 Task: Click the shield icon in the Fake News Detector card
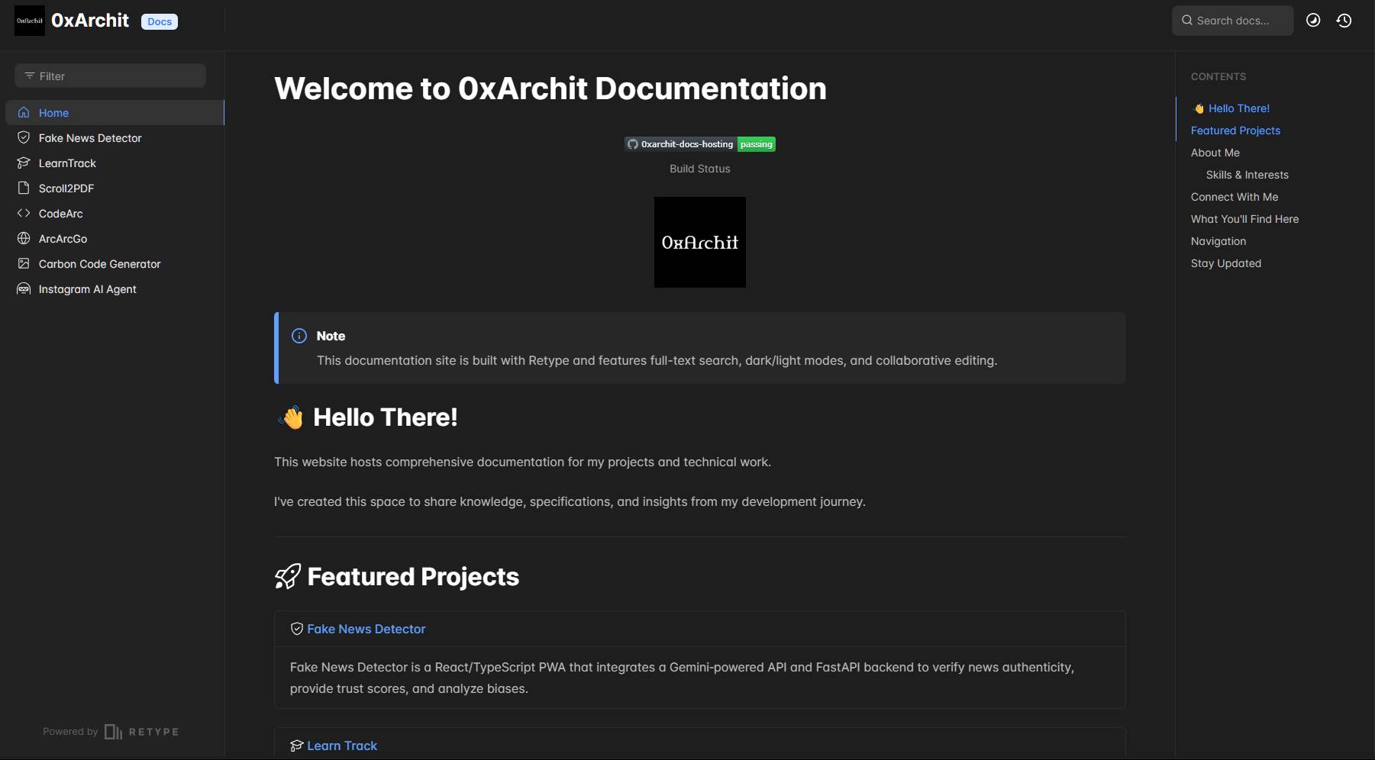(297, 629)
